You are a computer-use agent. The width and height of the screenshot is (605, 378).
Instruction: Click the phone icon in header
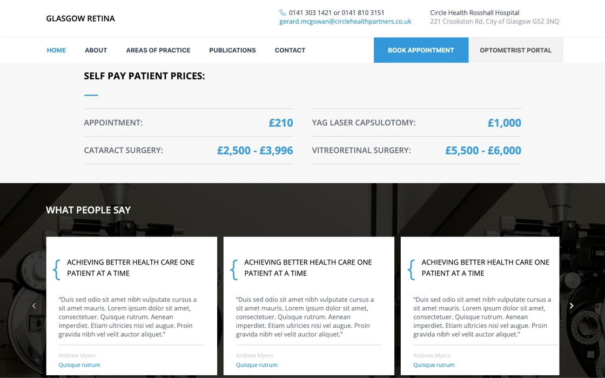(283, 13)
